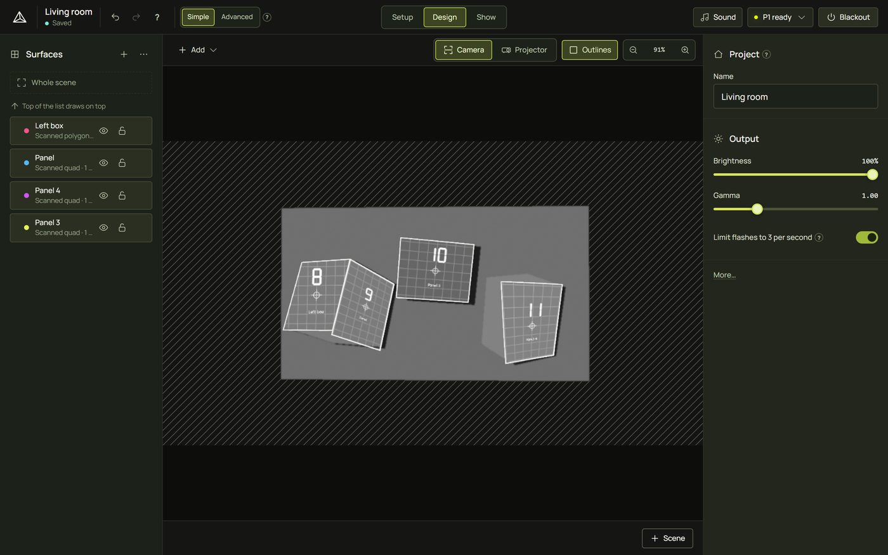Open Surfaces more options menu

coord(144,55)
